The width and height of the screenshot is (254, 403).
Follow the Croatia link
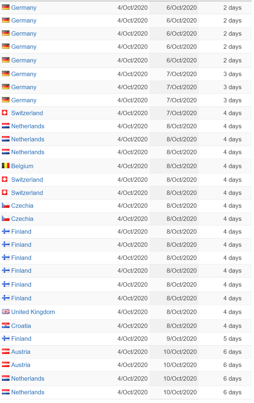(x=21, y=326)
